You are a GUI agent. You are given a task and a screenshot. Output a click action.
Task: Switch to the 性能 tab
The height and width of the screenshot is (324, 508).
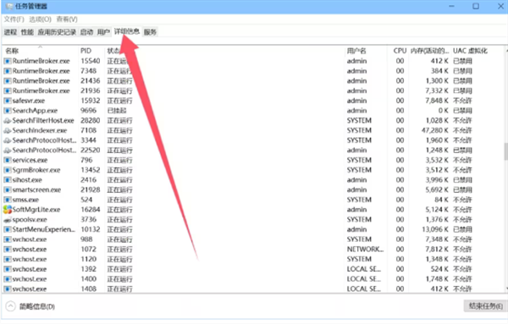tap(27, 32)
